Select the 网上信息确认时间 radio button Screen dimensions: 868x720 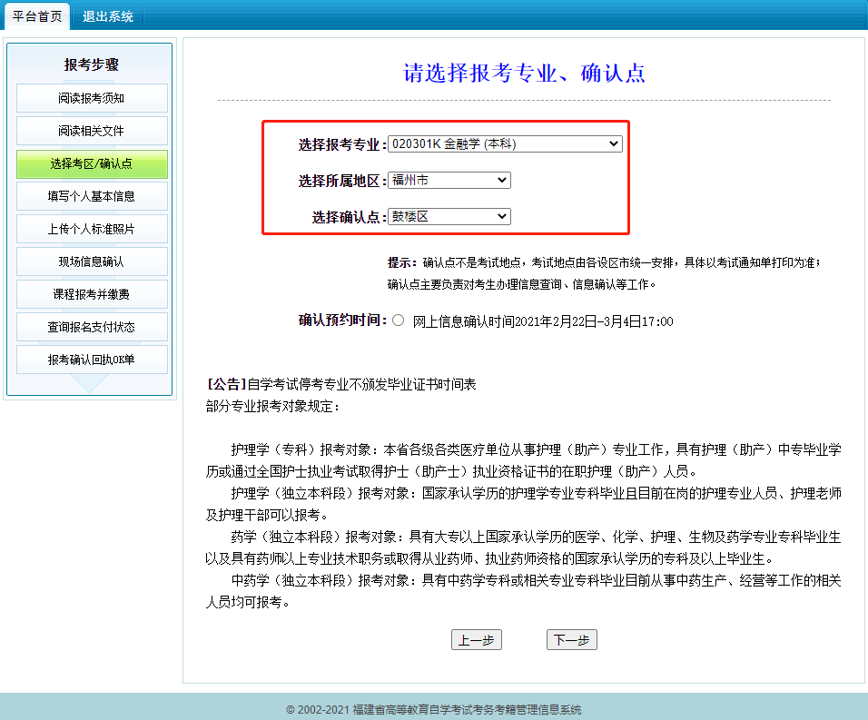coord(398,321)
